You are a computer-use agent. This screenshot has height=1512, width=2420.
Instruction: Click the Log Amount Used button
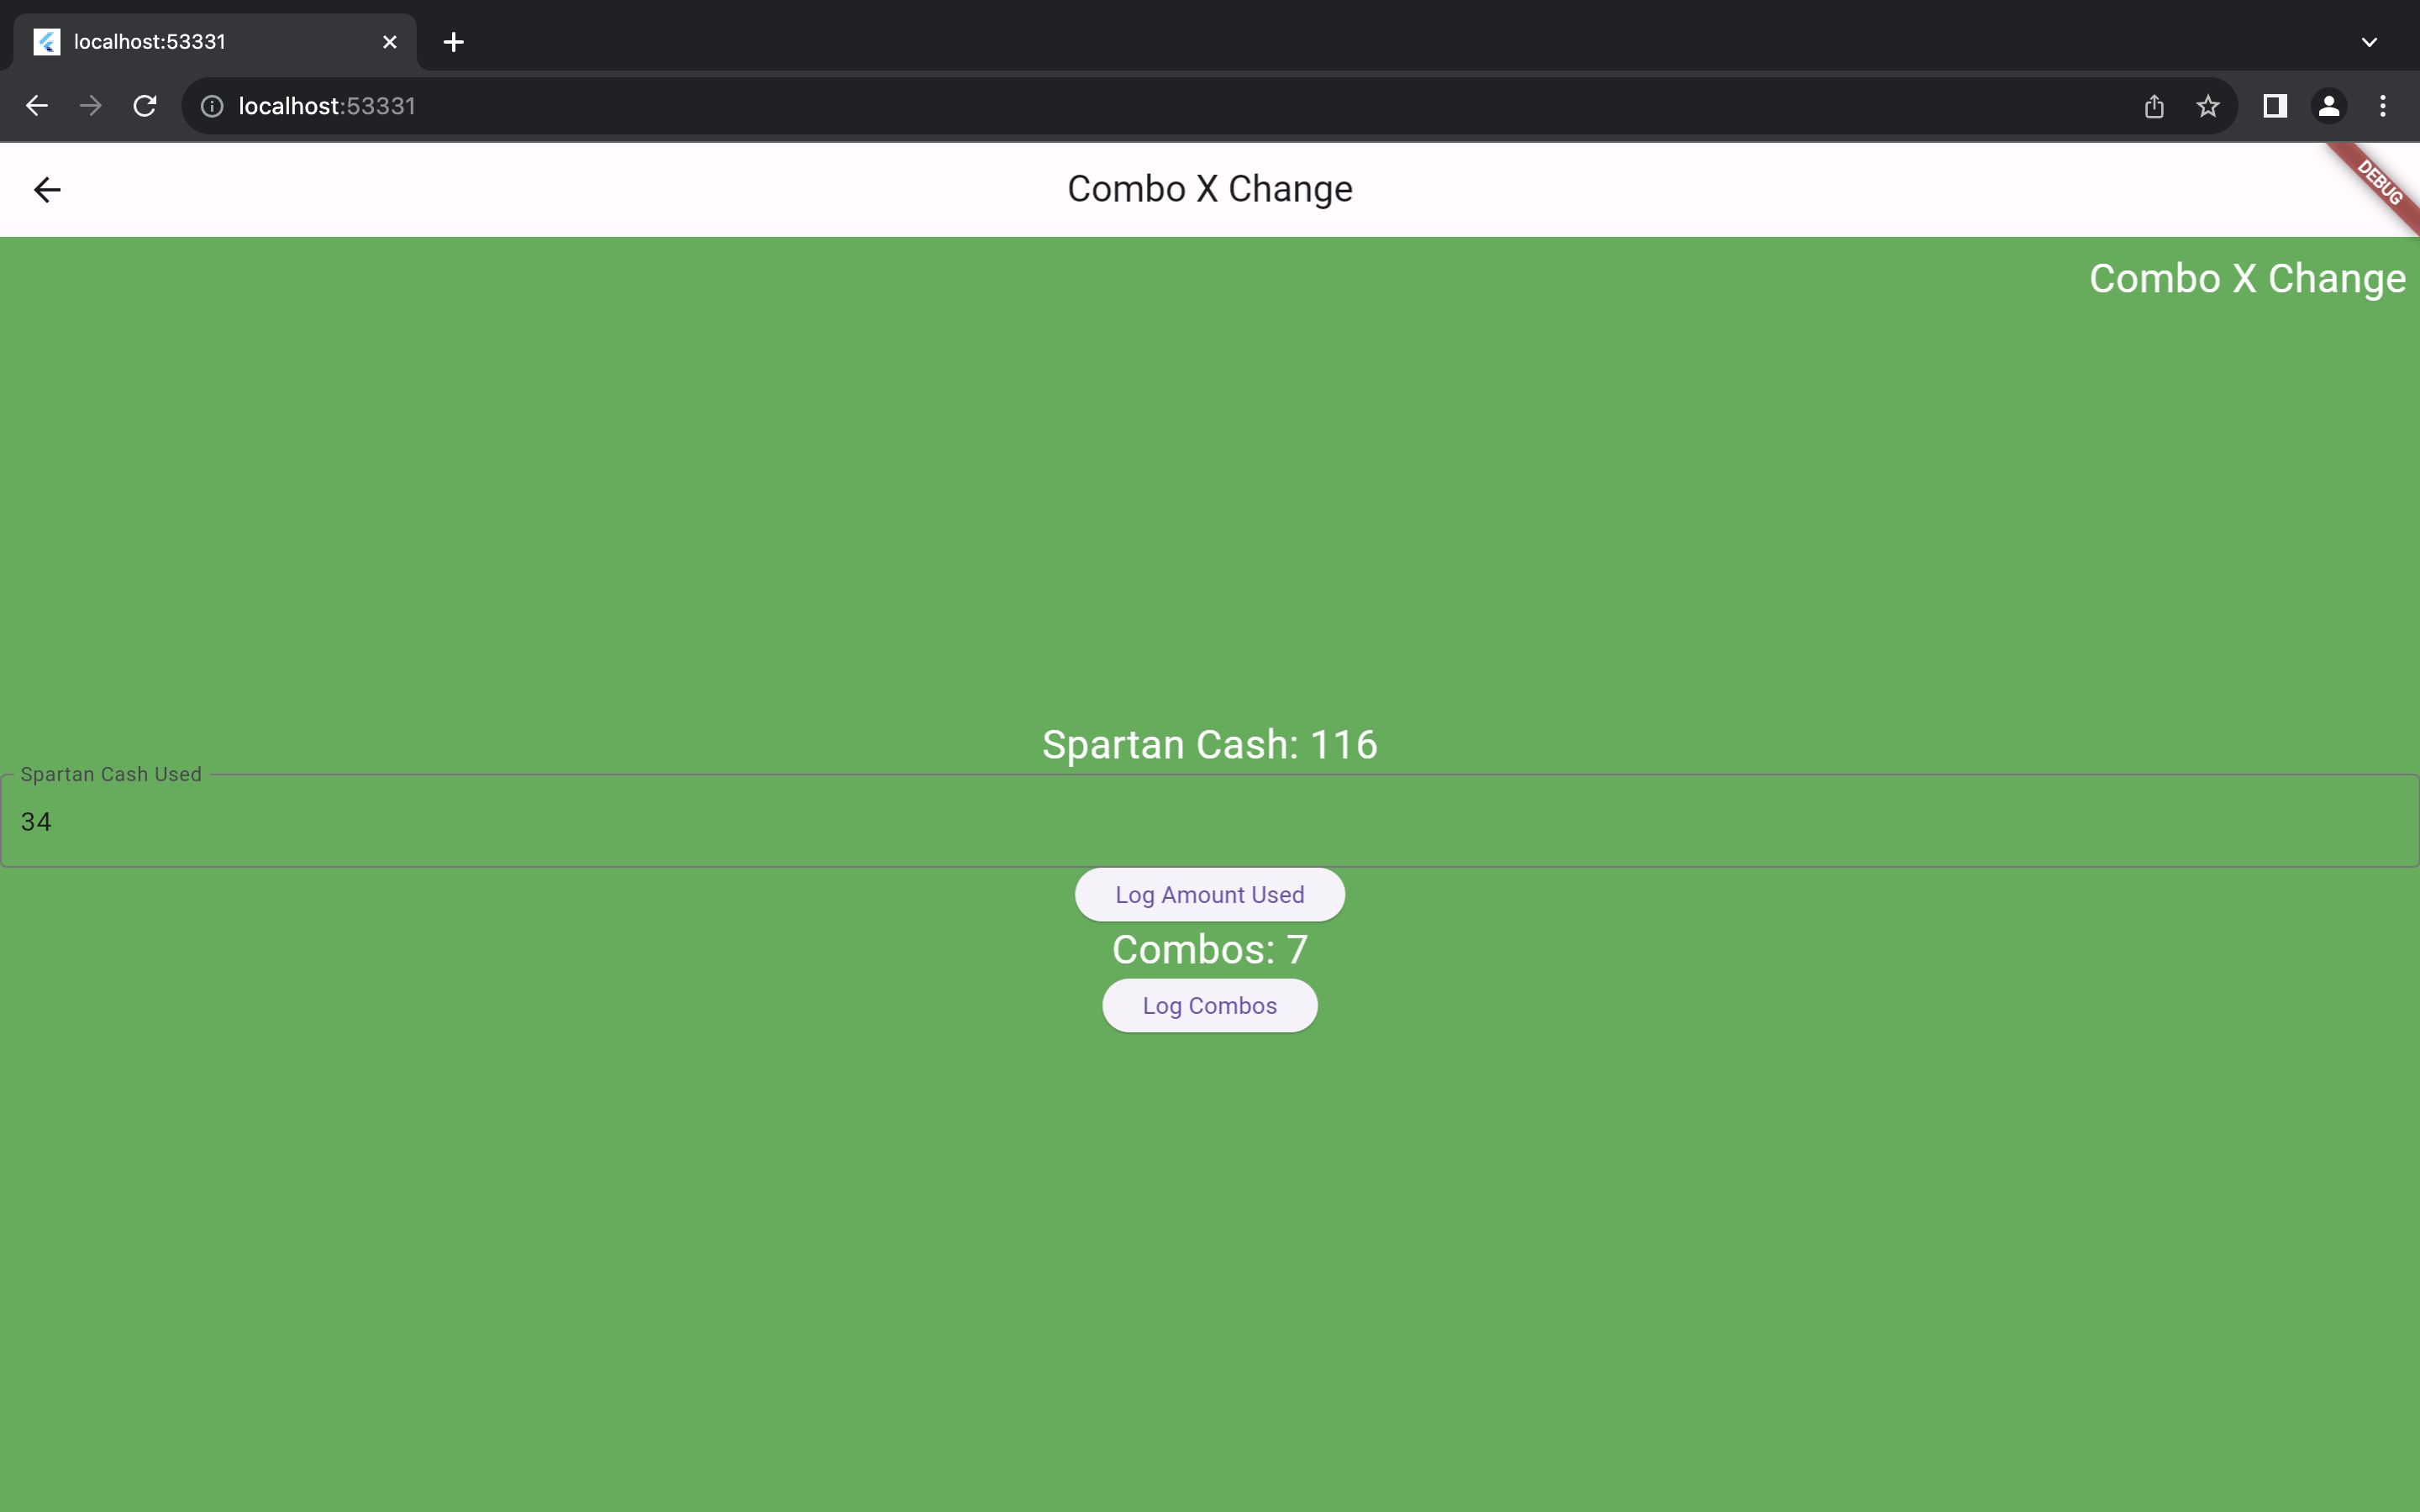click(x=1210, y=895)
